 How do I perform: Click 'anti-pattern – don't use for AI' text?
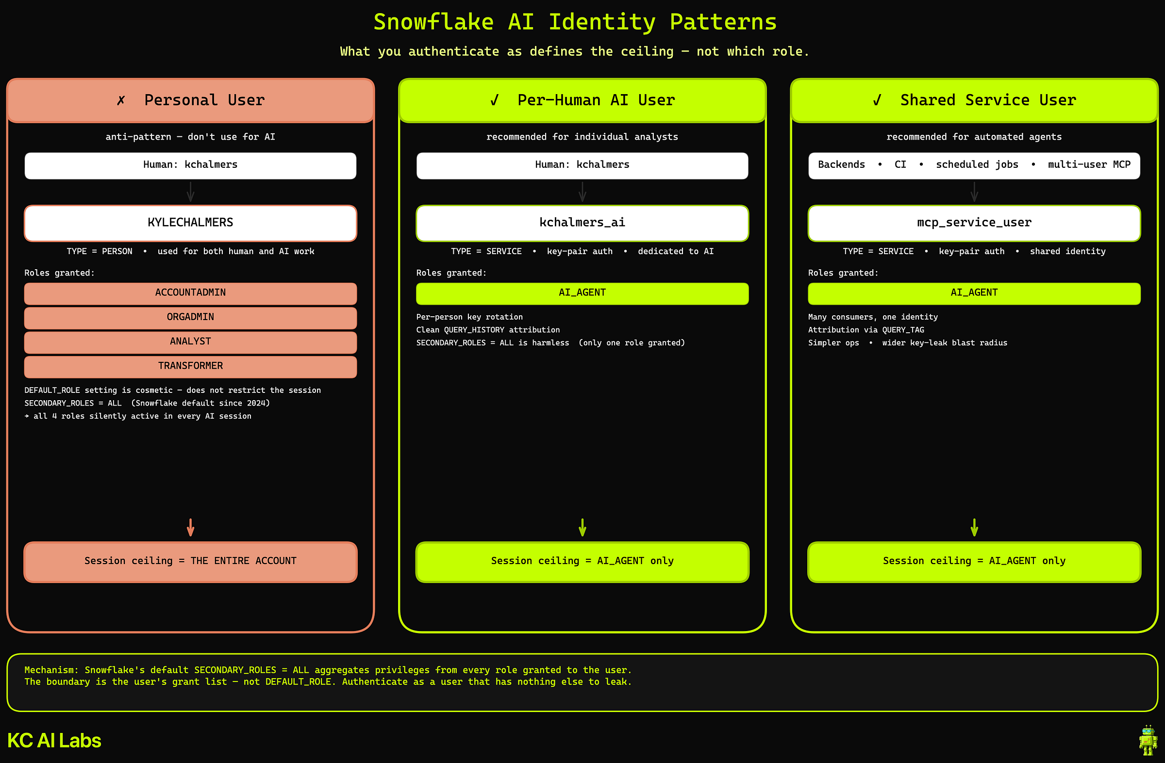(190, 137)
